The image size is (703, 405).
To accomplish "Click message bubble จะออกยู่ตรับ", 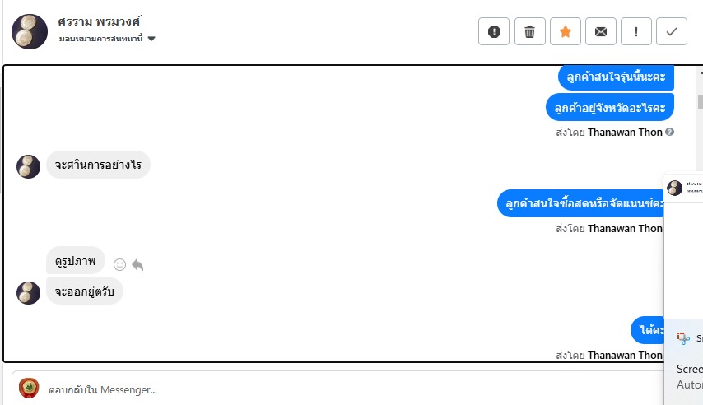I will coord(84,291).
